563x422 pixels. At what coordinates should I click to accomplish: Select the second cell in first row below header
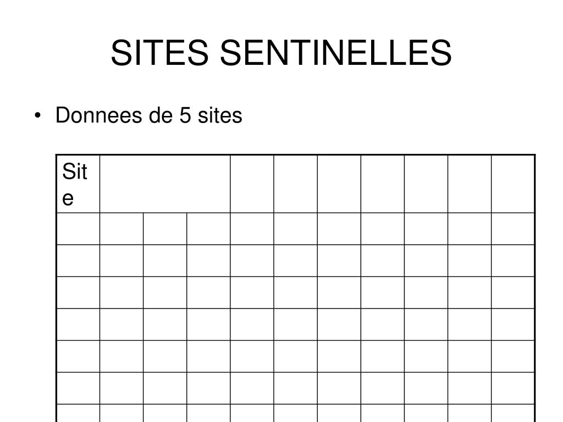[x=122, y=229]
